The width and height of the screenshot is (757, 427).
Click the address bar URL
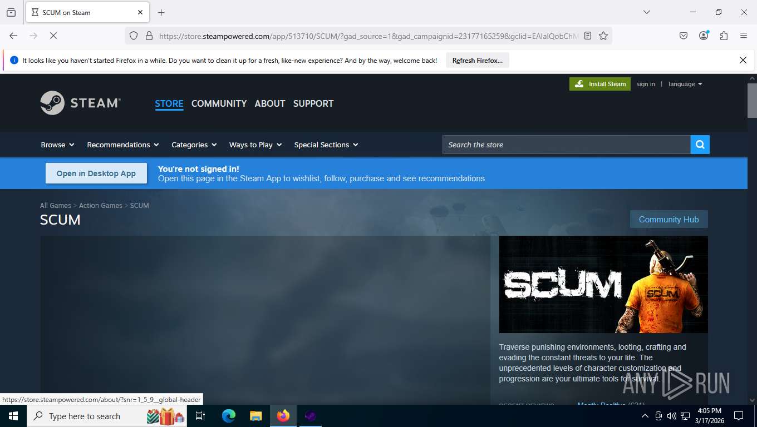[368, 36]
